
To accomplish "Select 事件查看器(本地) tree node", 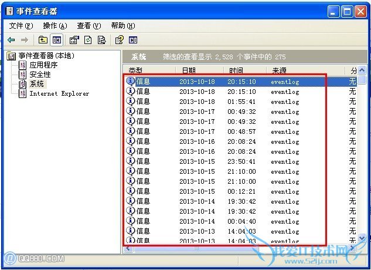I will 46,56.
